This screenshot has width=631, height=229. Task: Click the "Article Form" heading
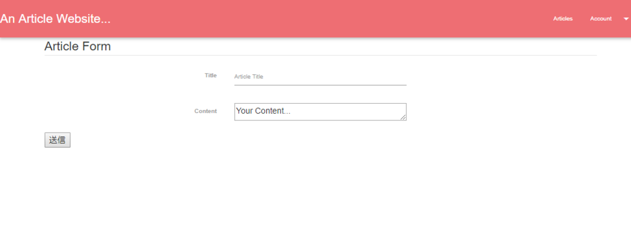[x=78, y=47]
